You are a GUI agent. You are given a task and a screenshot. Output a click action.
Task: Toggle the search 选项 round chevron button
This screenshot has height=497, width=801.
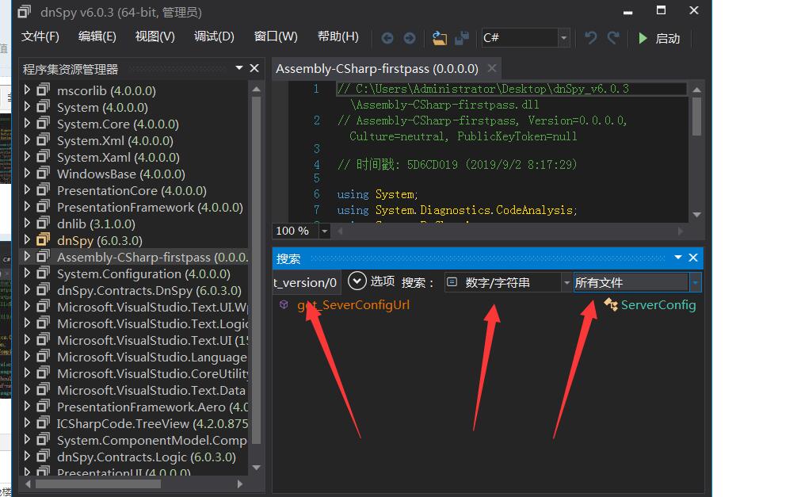click(357, 281)
